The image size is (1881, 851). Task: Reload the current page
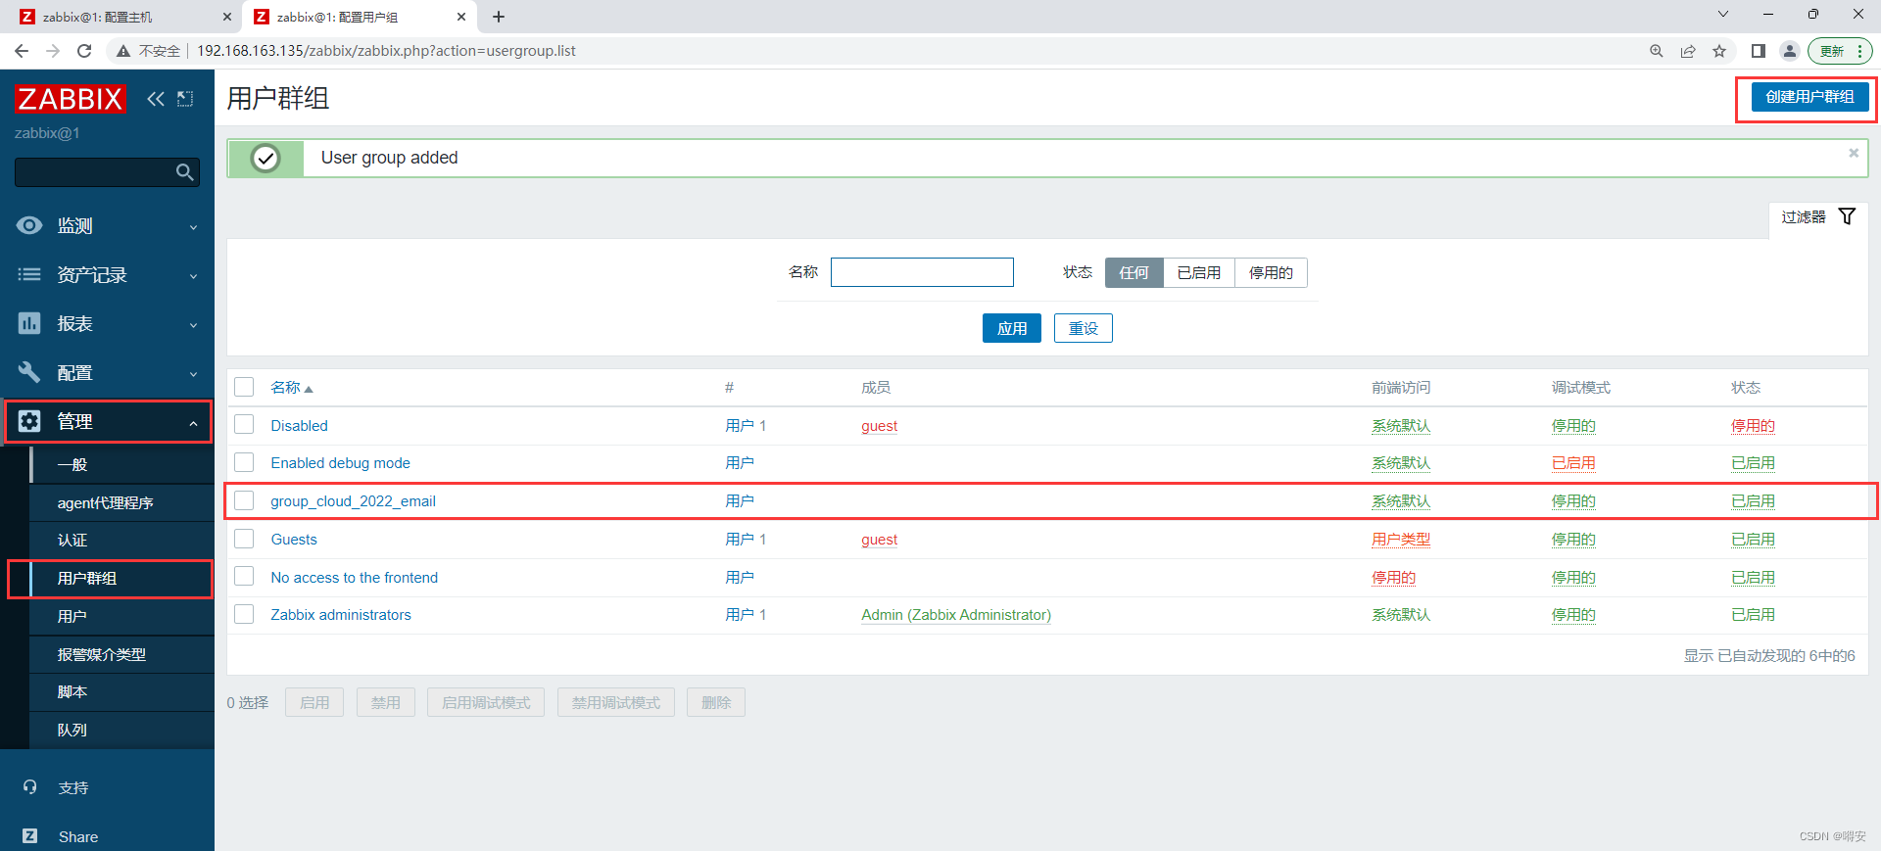pos(84,51)
